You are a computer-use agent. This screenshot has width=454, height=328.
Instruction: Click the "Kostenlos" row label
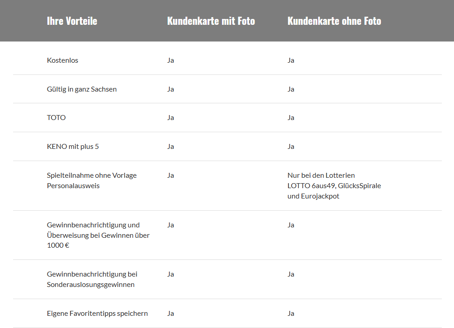tap(62, 60)
